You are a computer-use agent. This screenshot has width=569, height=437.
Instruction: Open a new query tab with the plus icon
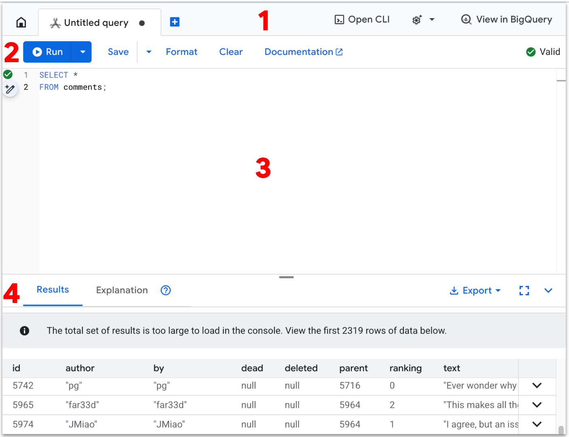174,22
